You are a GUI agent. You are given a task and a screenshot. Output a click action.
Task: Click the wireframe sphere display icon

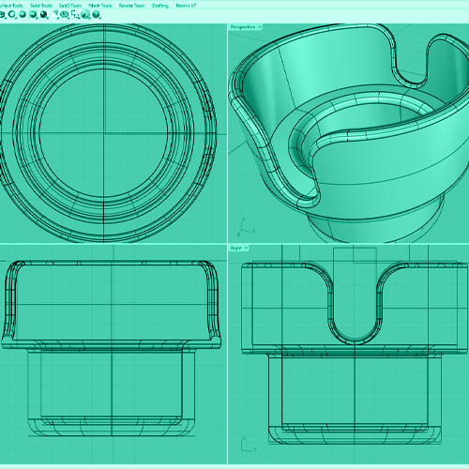tap(12, 14)
